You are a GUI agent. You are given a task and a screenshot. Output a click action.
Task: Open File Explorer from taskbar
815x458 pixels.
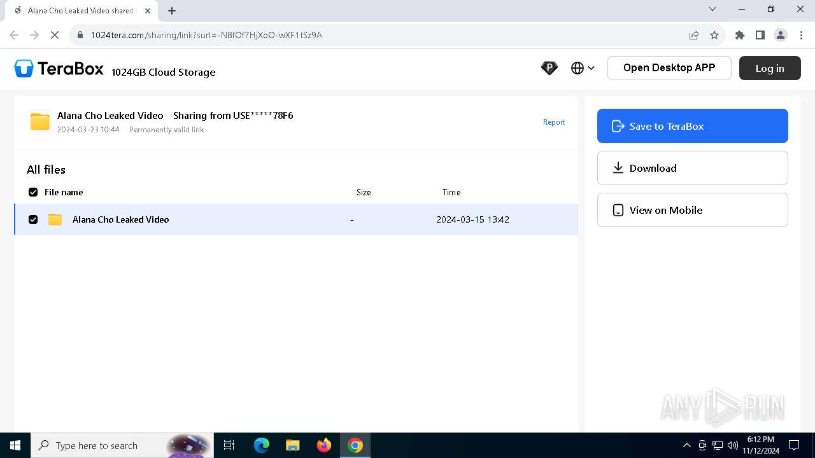[293, 445]
